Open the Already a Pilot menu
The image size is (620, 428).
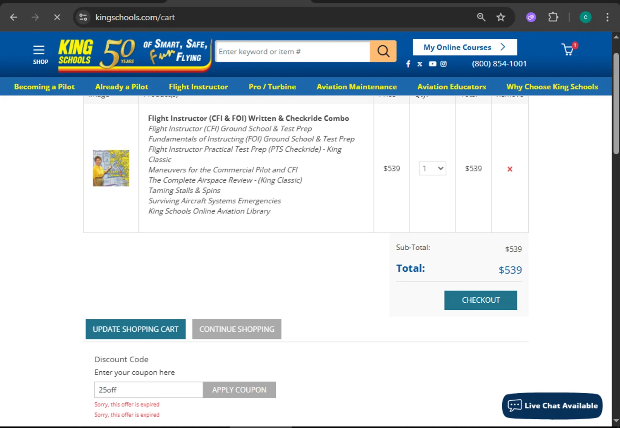coord(122,87)
